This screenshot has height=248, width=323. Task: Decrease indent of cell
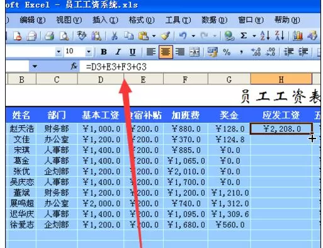[288, 52]
